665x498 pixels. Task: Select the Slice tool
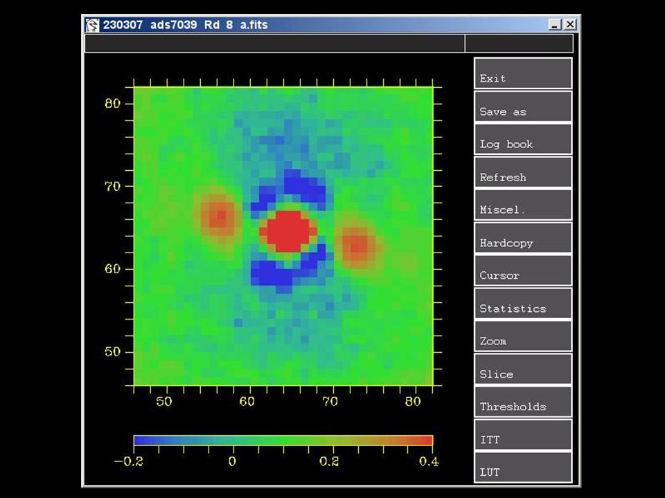(x=523, y=369)
